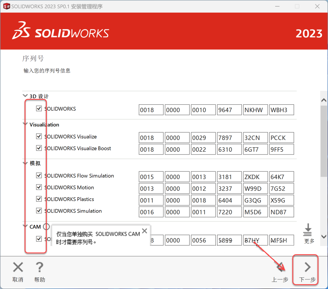Click the info icon next to CAM
The image size is (328, 289).
point(46,227)
